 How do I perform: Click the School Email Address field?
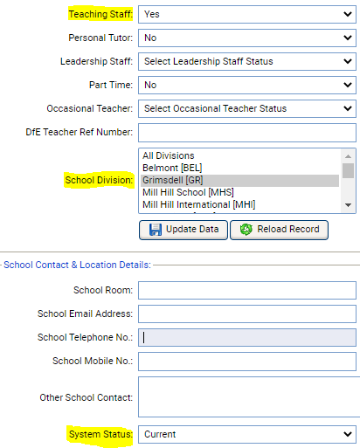click(247, 314)
